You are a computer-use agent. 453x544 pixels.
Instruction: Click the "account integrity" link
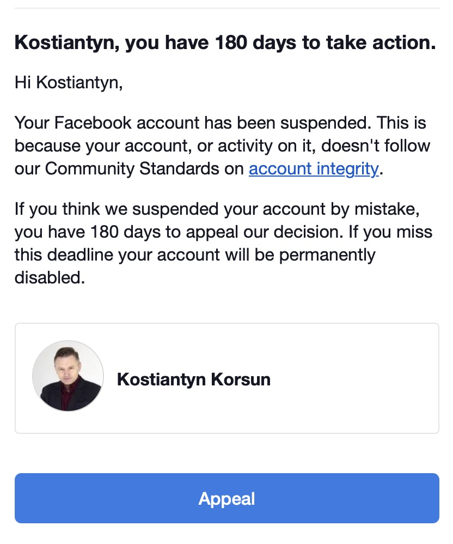(x=313, y=169)
